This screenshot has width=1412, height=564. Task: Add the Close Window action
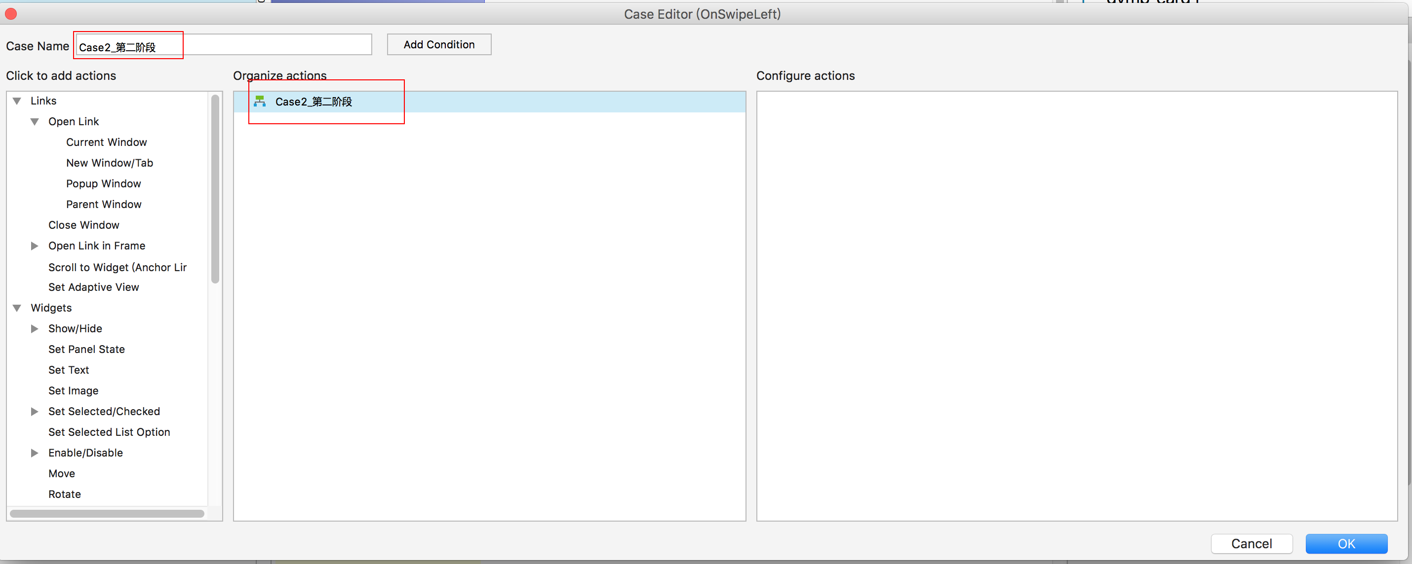pyautogui.click(x=83, y=225)
